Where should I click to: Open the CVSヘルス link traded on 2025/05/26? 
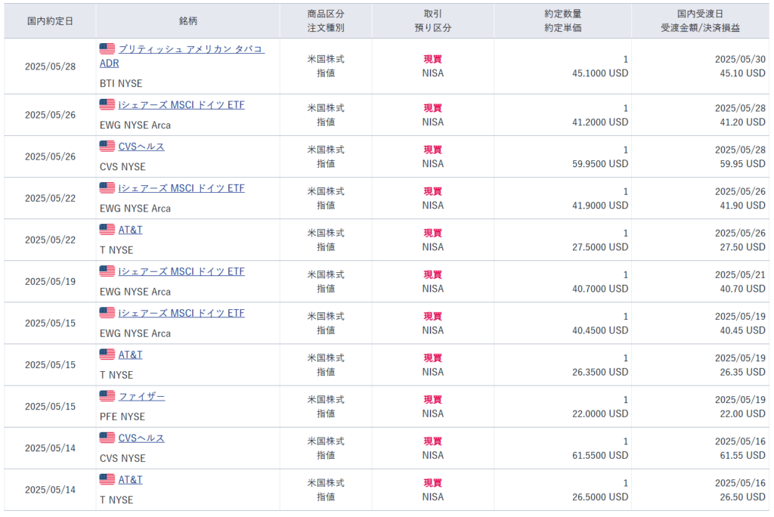141,147
